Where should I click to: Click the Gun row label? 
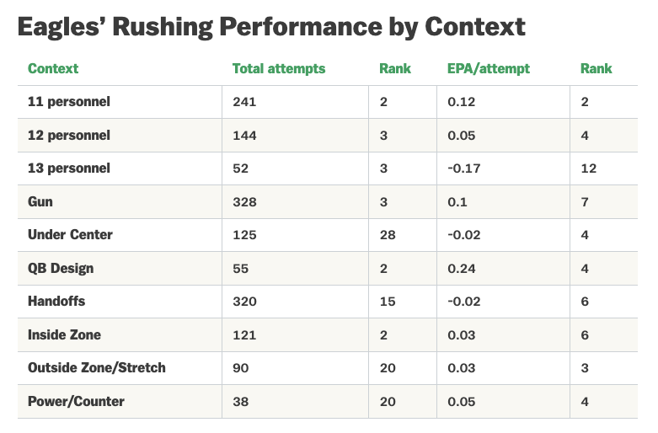click(41, 202)
